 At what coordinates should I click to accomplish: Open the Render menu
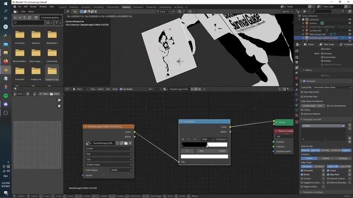tap(33, 7)
